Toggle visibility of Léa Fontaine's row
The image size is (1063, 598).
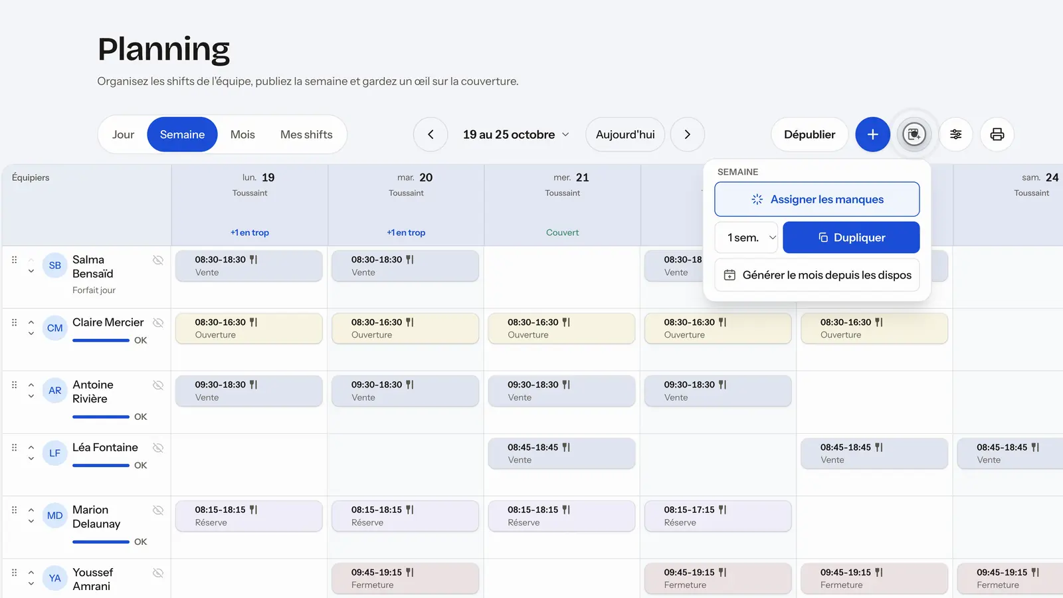point(158,447)
